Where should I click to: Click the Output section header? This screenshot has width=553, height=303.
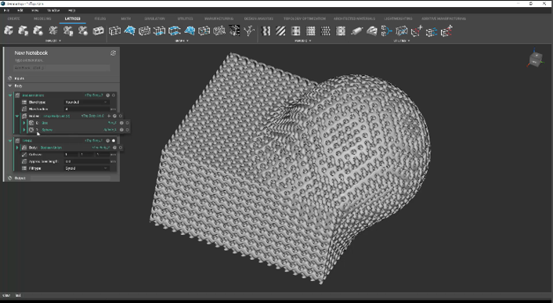[20, 179]
